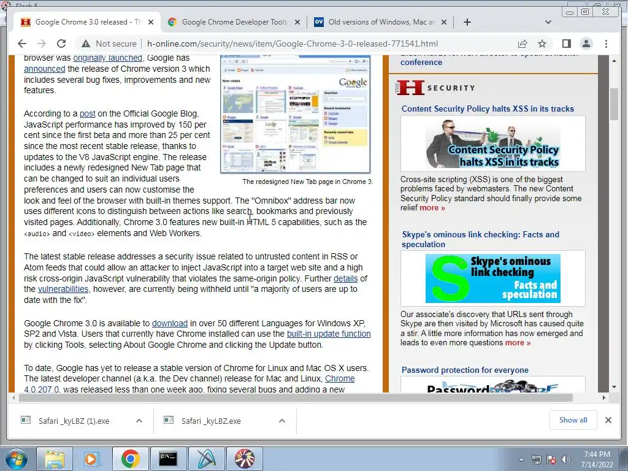
Task: Click horizontal scroll left arrow
Action: coord(14,397)
